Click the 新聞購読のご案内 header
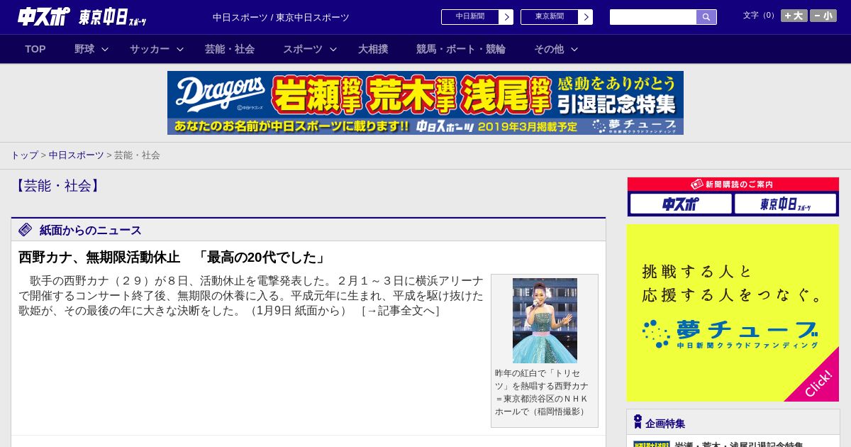Viewport: 851px width, 447px height. click(x=733, y=184)
